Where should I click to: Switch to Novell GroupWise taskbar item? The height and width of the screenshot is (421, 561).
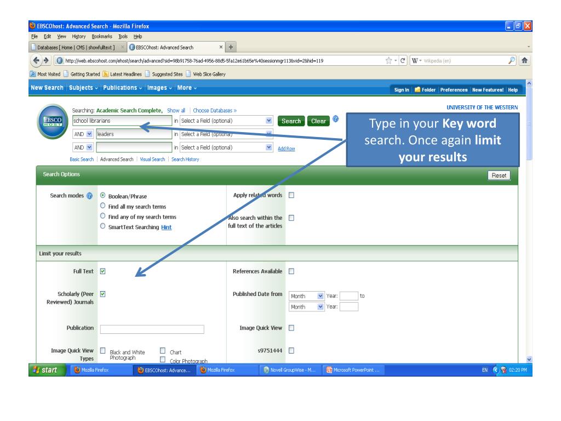(290, 370)
